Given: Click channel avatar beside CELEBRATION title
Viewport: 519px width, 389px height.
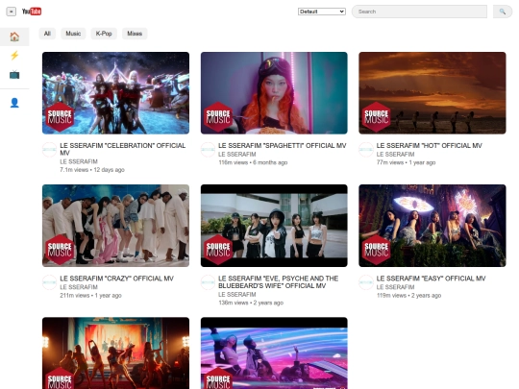Looking at the screenshot, I should 50,150.
